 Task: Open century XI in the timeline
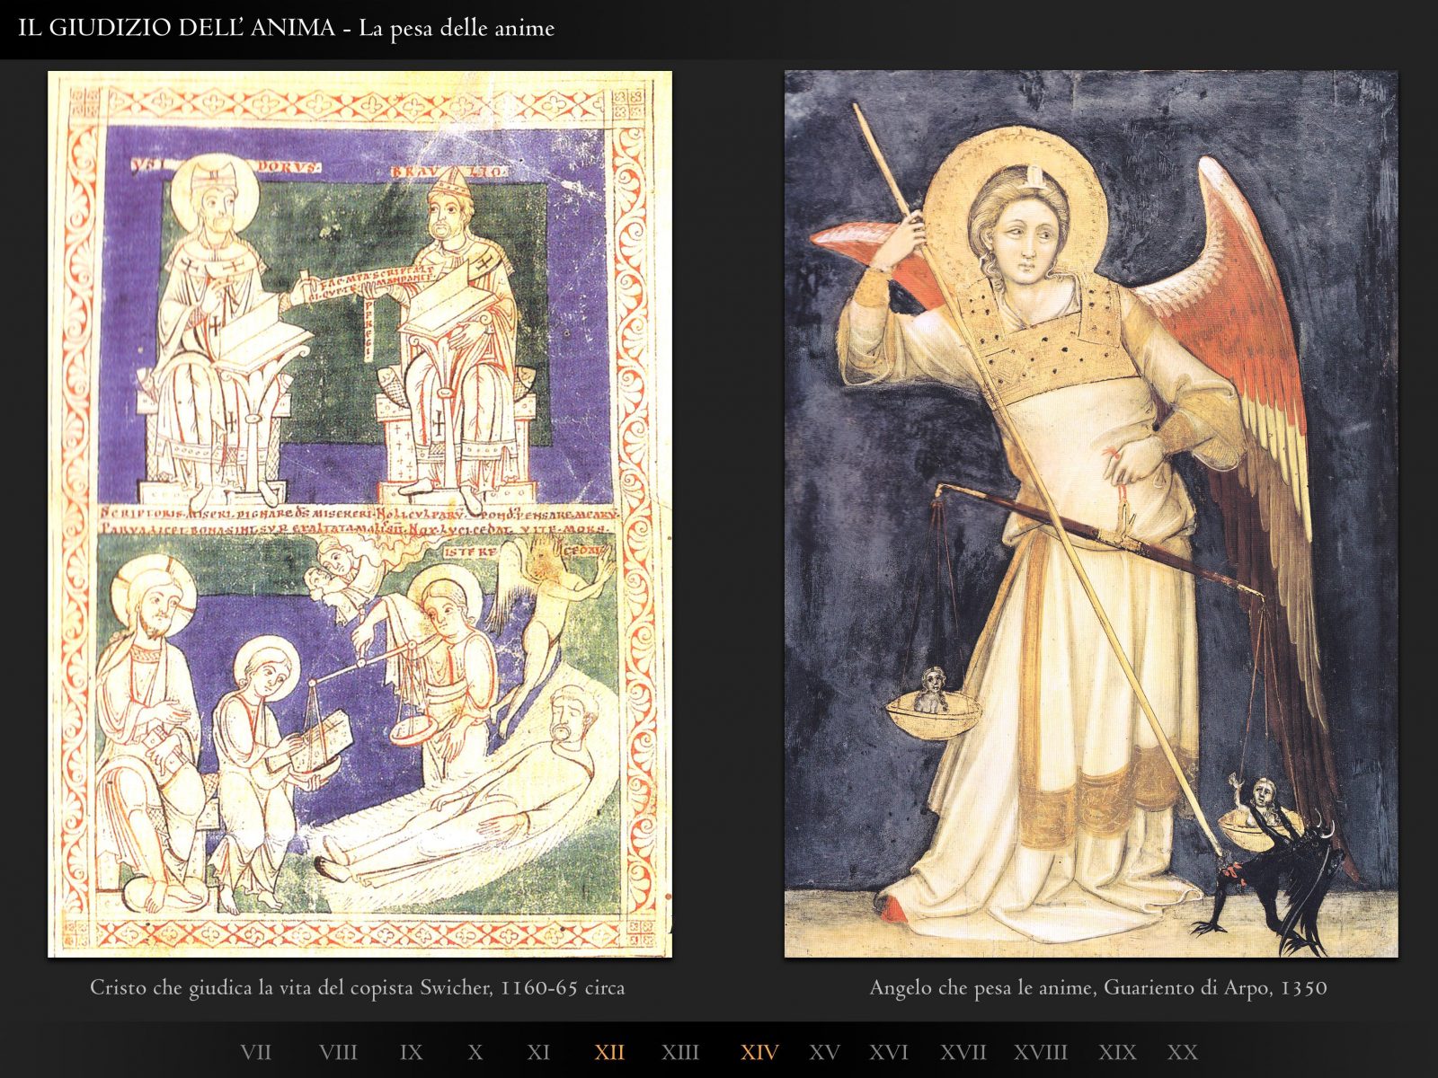tap(538, 1052)
